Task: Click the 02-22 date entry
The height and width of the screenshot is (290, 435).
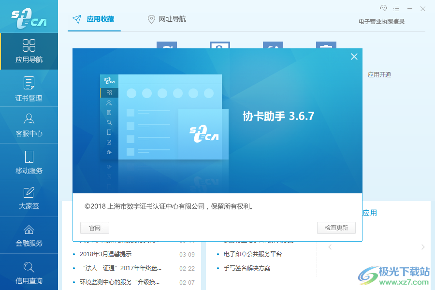Action: pos(187,268)
